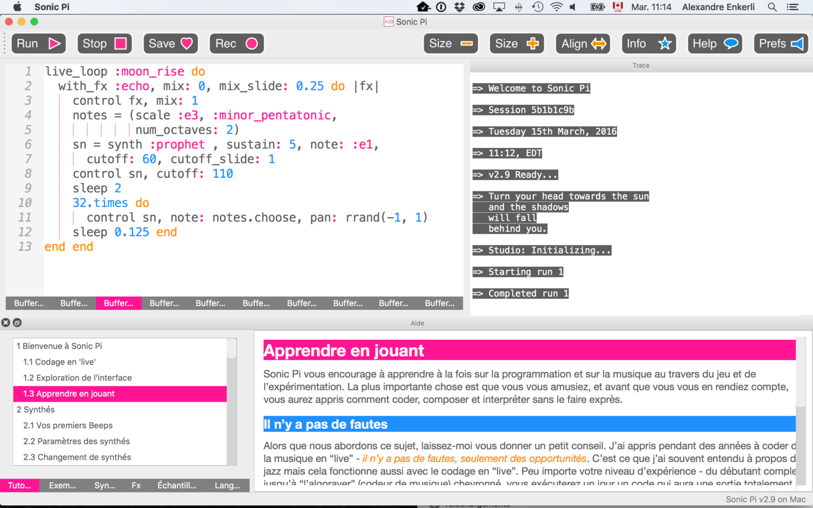Click 'Studio: Initializing...' trace line
The width and height of the screenshot is (813, 508).
tap(542, 250)
